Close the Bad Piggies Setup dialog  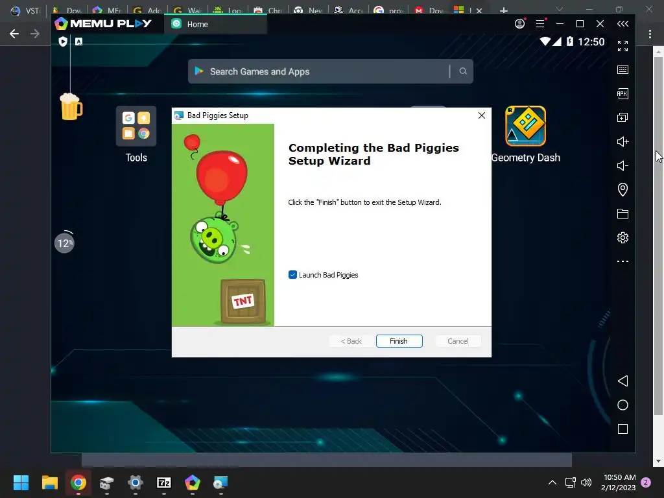tap(482, 115)
